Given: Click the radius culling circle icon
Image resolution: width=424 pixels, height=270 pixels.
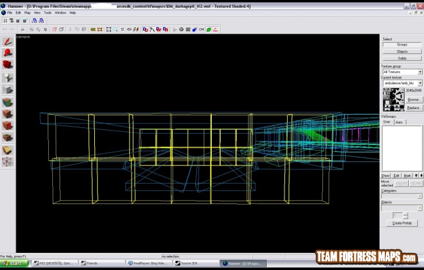Looking at the screenshot, I should 181,30.
